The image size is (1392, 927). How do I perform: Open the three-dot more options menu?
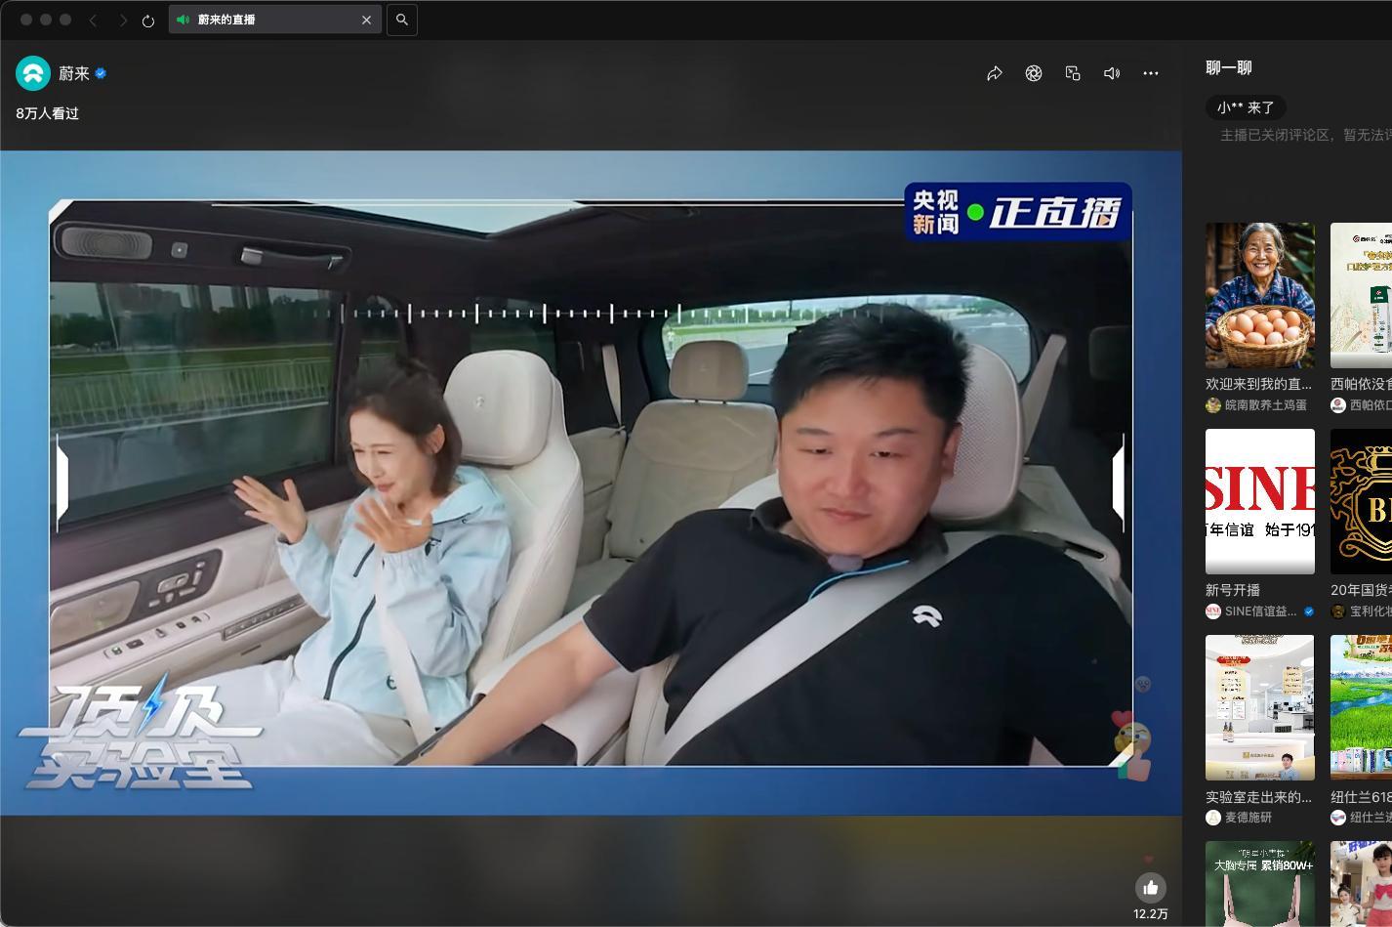coord(1151,73)
